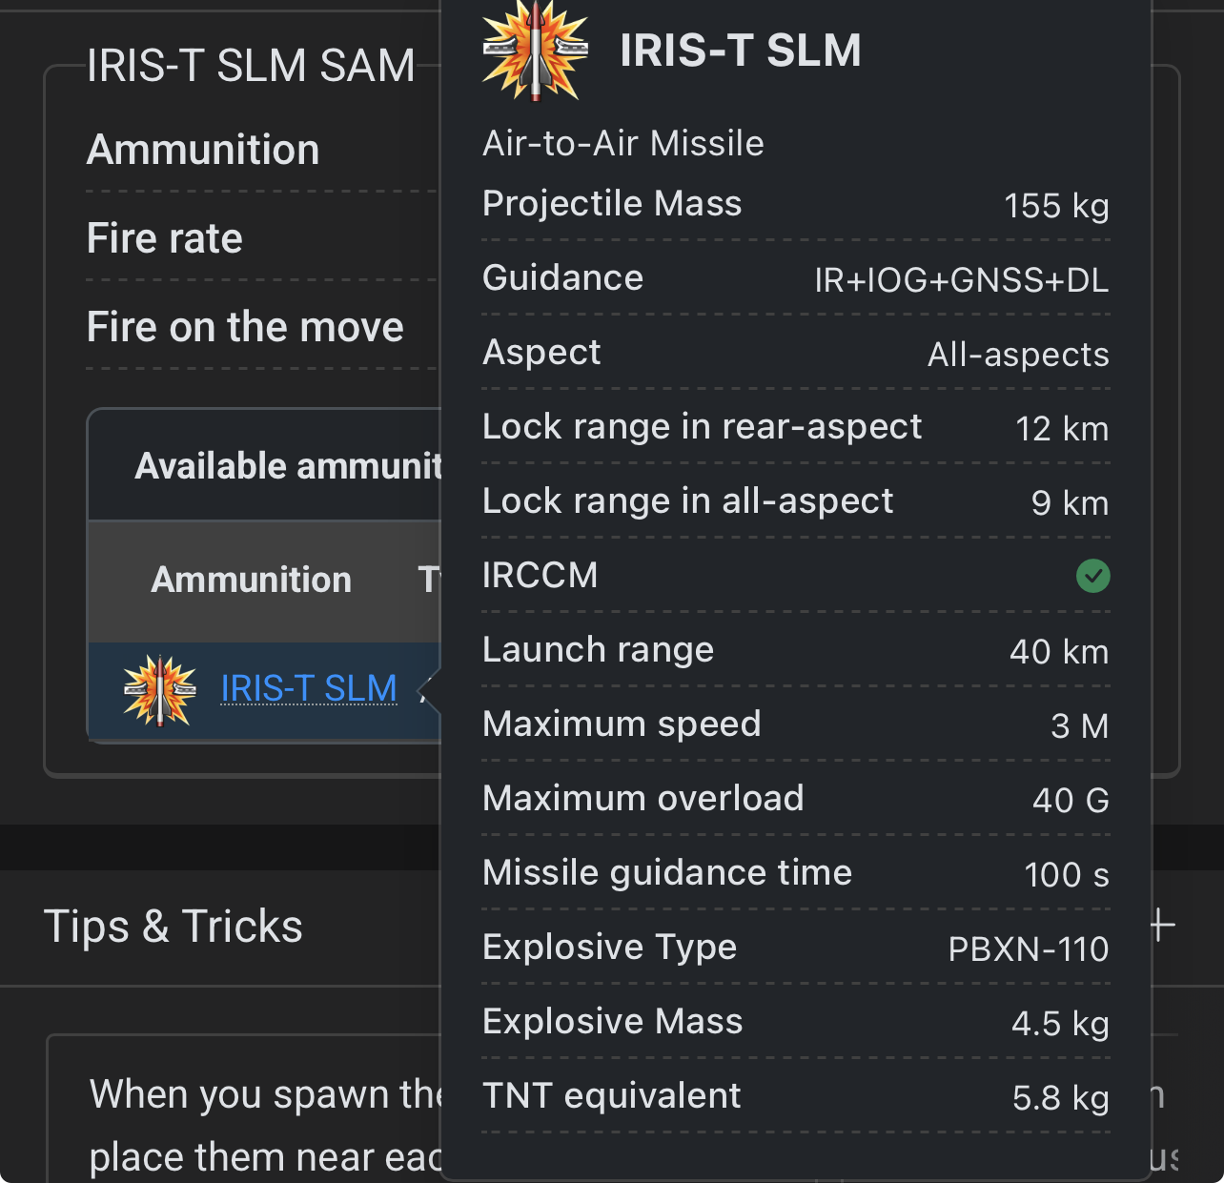Image resolution: width=1224 pixels, height=1183 pixels.
Task: Click the IRIS-T SLM SAM section title
Action: [x=251, y=66]
